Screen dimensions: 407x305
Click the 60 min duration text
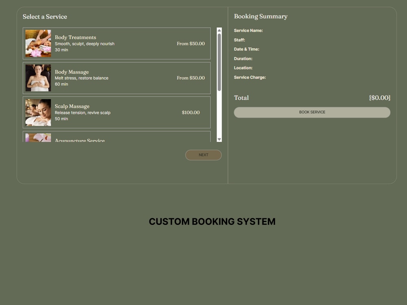click(61, 84)
